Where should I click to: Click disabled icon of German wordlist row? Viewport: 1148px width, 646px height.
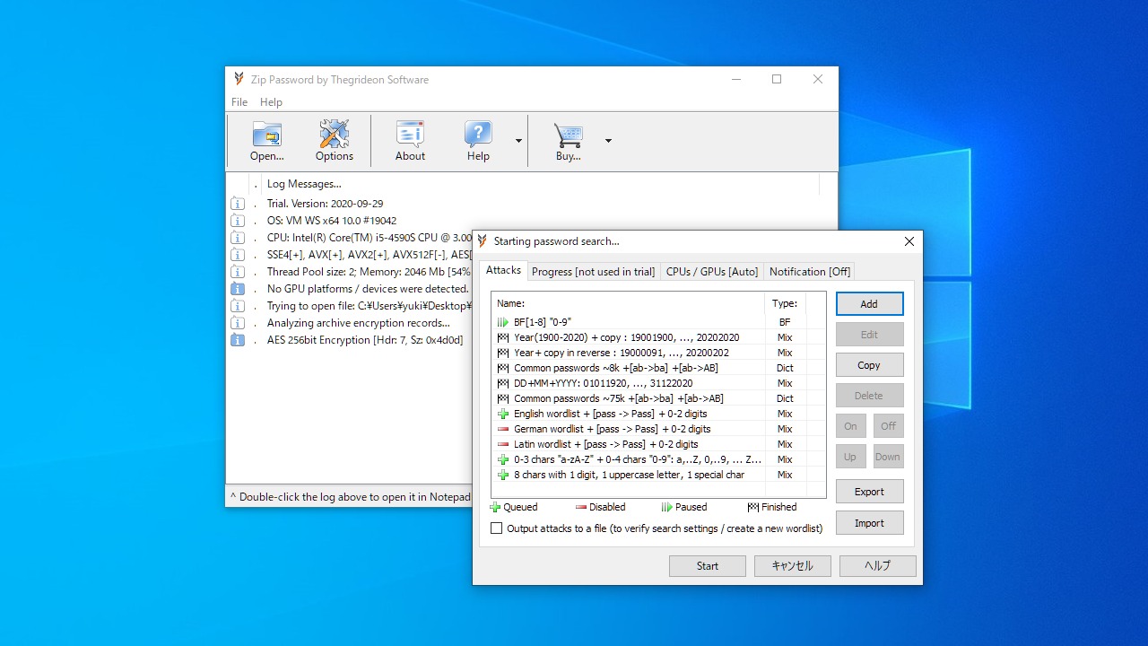coord(503,429)
